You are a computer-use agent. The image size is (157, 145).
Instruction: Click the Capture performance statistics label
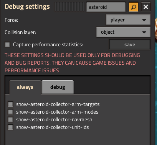click(48, 45)
